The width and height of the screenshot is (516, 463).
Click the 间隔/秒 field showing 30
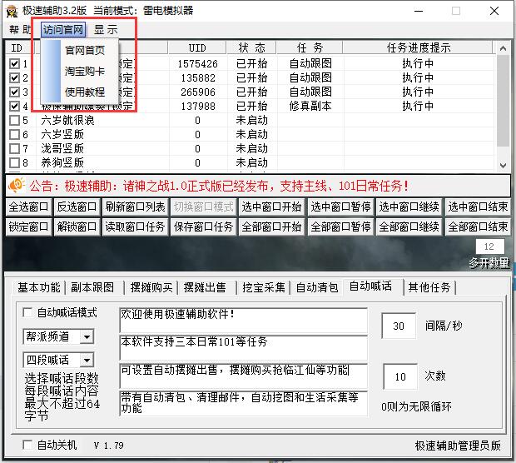coord(399,326)
